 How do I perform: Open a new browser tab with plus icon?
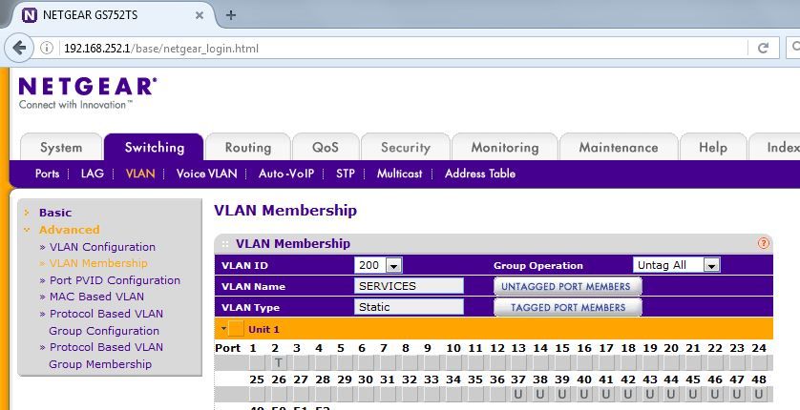231,15
